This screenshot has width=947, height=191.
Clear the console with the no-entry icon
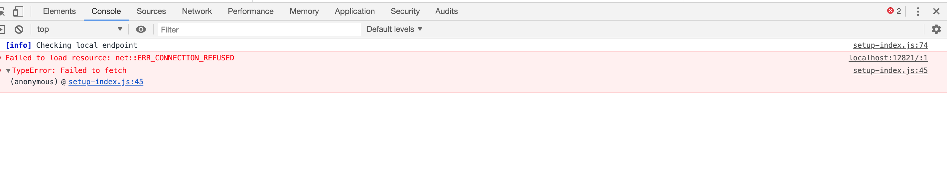19,29
